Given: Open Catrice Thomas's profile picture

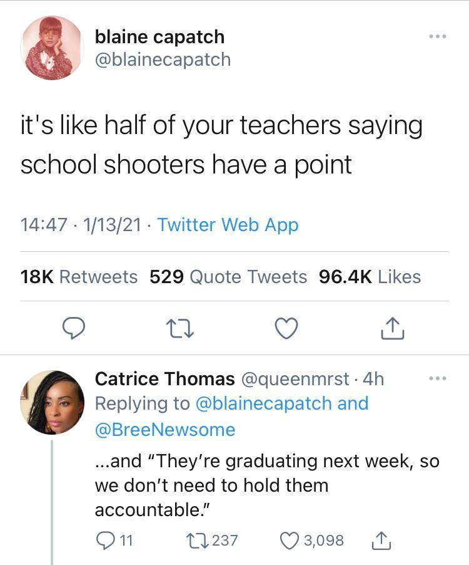Looking at the screenshot, I should point(52,402).
